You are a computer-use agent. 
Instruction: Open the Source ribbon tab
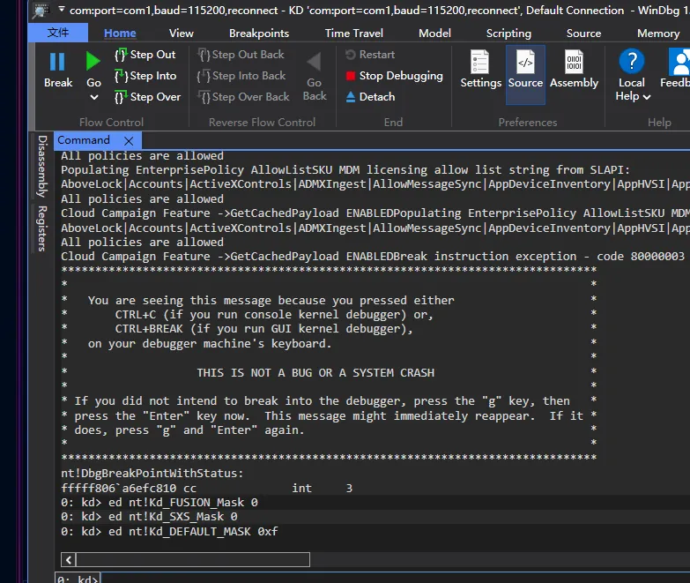point(583,34)
